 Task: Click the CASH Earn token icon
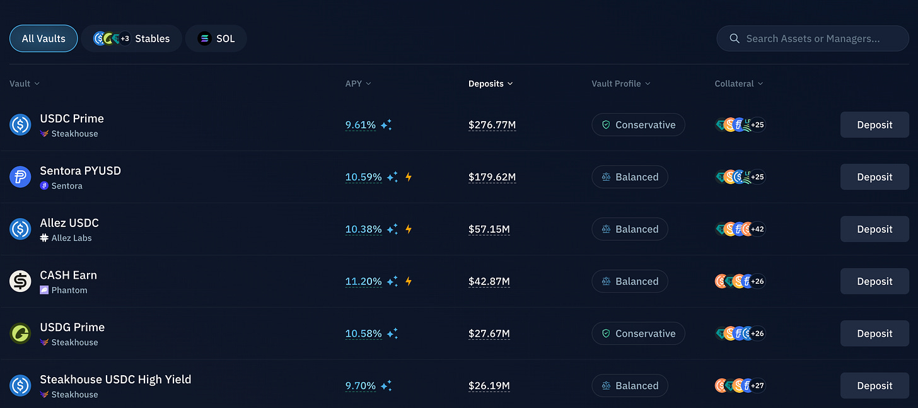tap(20, 281)
